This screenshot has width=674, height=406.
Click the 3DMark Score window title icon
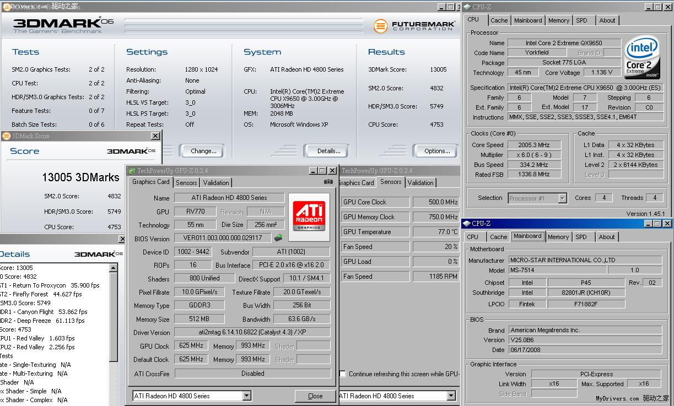coord(7,136)
